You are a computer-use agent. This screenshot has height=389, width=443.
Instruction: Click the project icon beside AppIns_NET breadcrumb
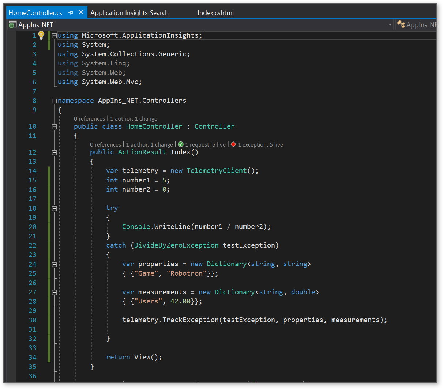tap(12, 24)
